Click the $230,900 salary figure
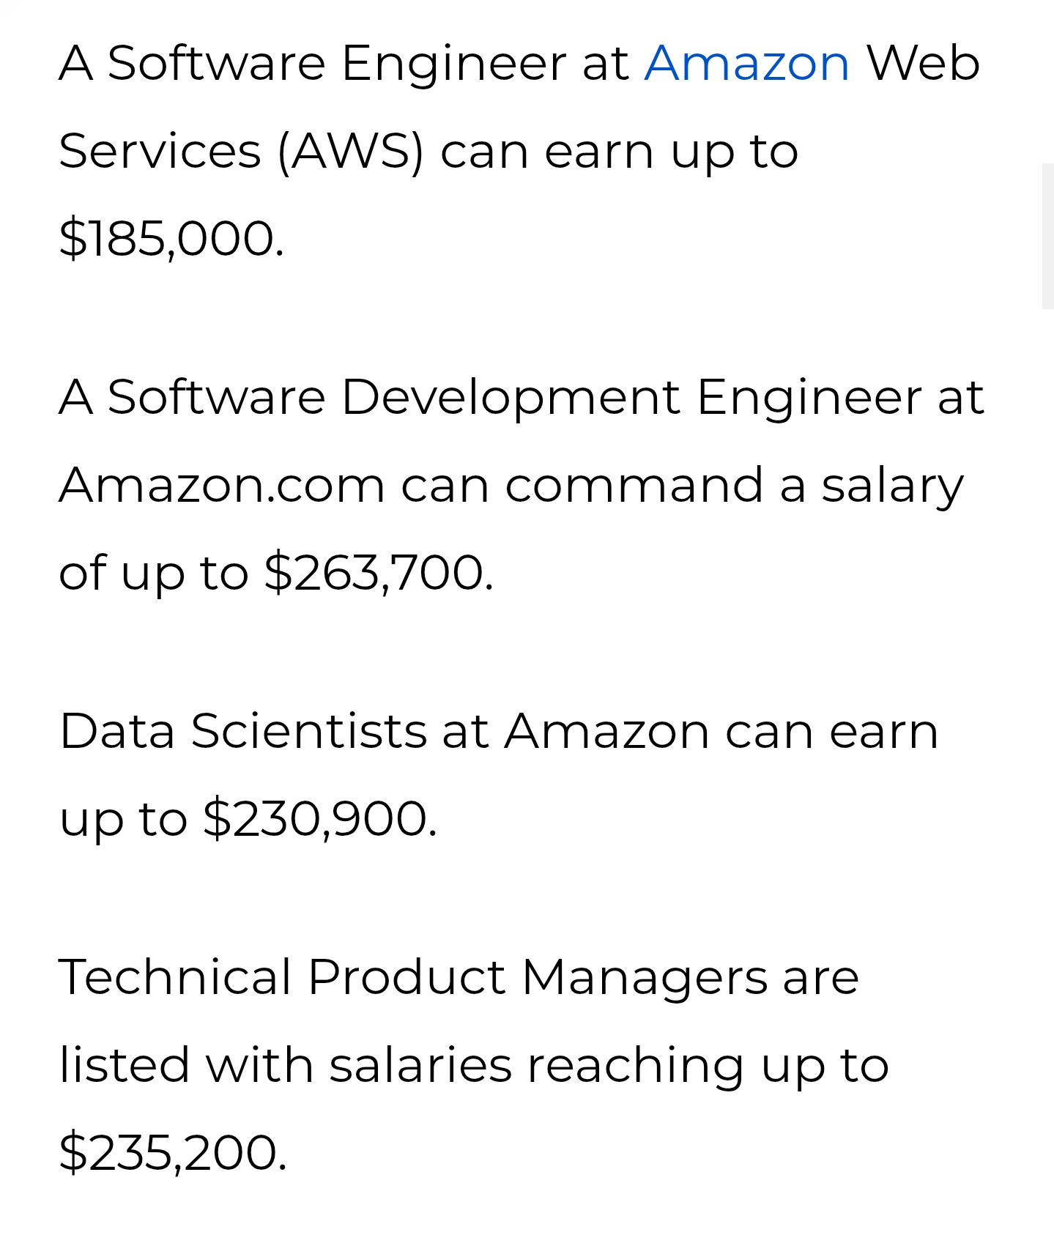The image size is (1054, 1257). (x=319, y=818)
